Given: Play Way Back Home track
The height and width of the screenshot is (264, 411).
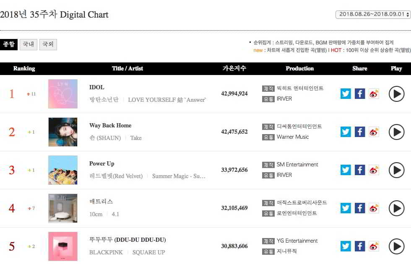Looking at the screenshot, I should click(396, 132).
